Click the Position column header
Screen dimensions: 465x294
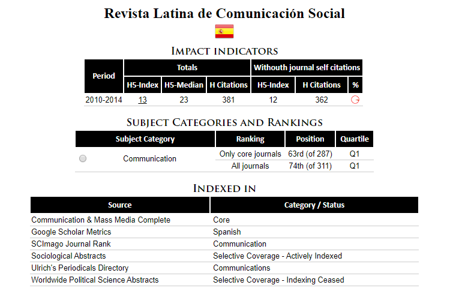310,139
